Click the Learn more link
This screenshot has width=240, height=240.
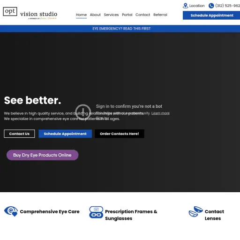click(160, 113)
